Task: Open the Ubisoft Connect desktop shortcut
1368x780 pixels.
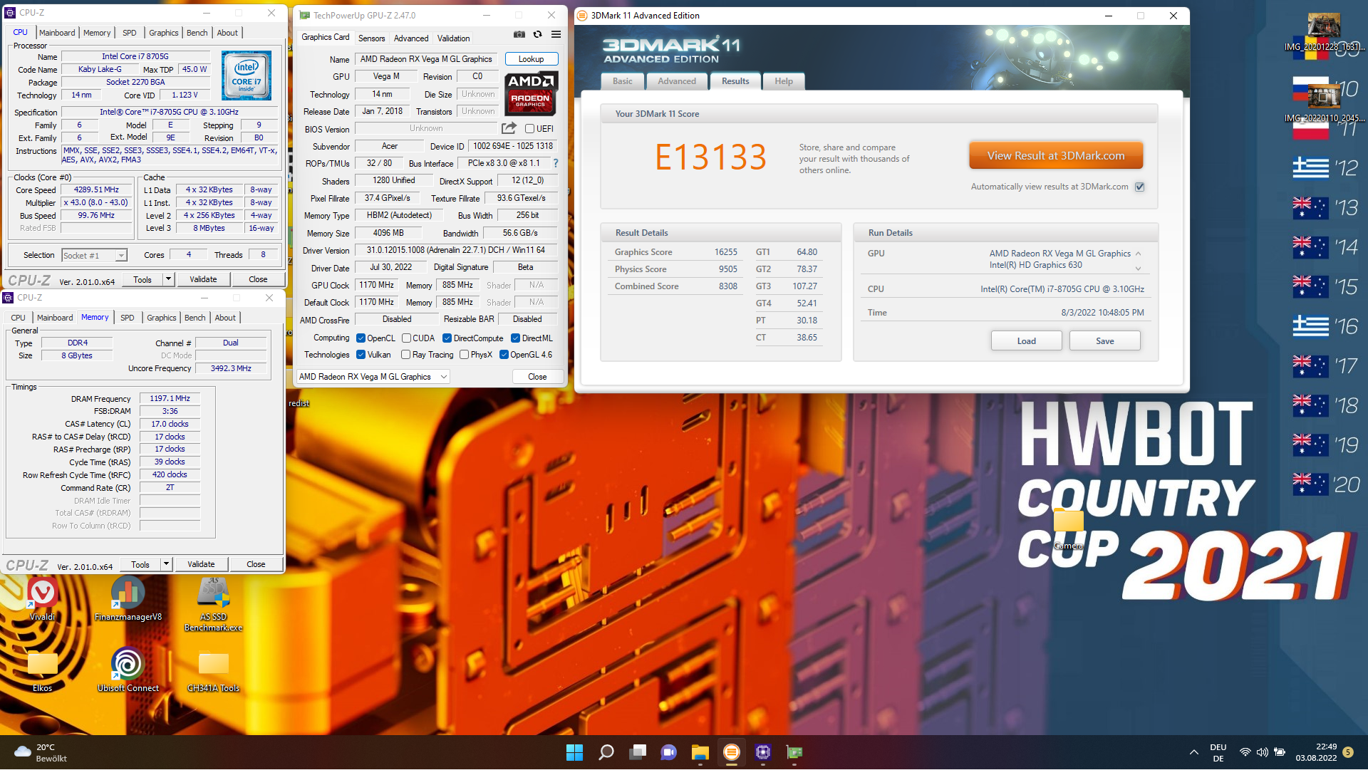Action: tap(128, 670)
